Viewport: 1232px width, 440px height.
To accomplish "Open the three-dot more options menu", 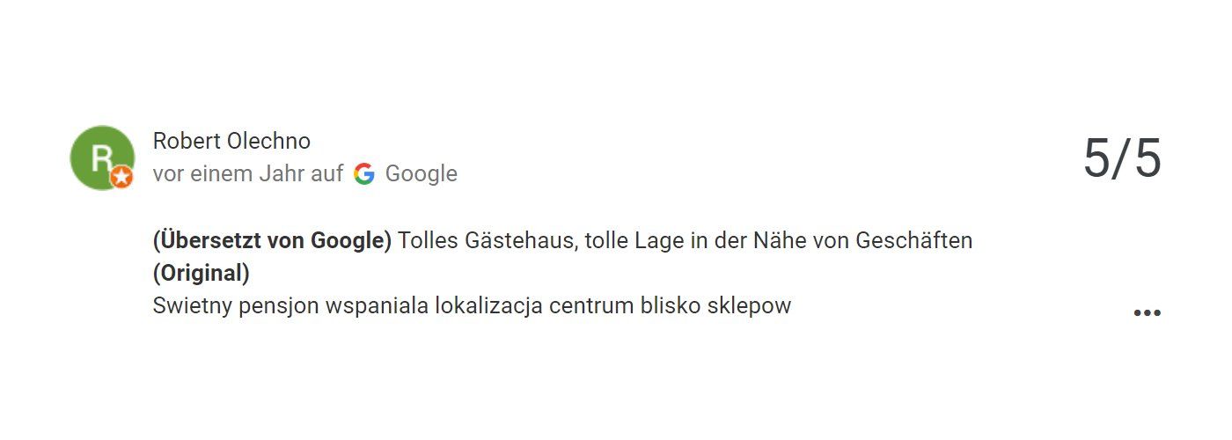I will (x=1147, y=312).
